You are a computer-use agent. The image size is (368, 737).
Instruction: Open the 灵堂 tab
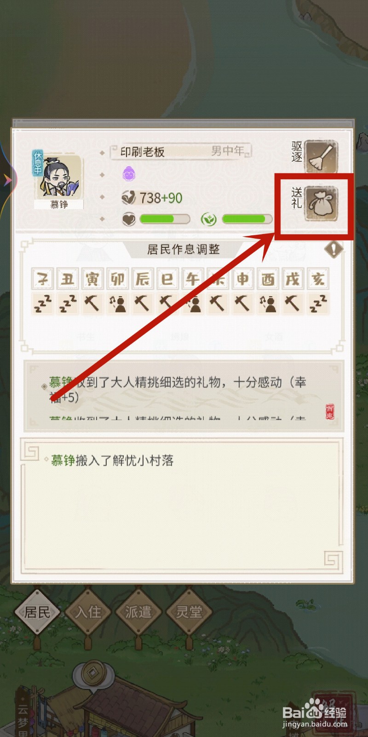point(189,612)
